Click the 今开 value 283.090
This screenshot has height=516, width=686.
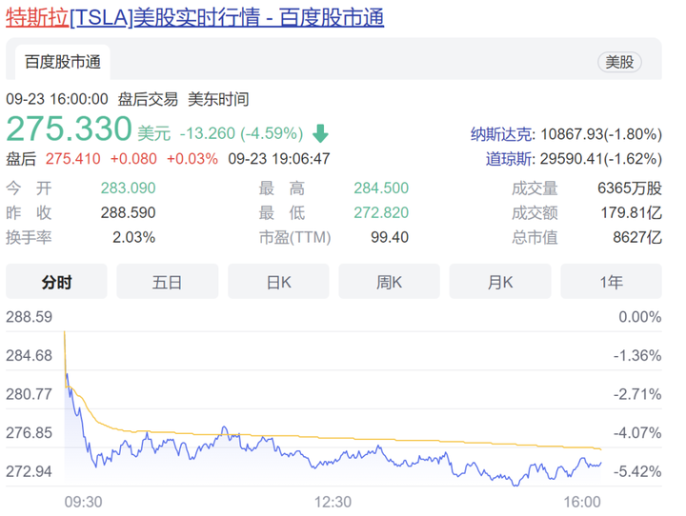pos(129,189)
